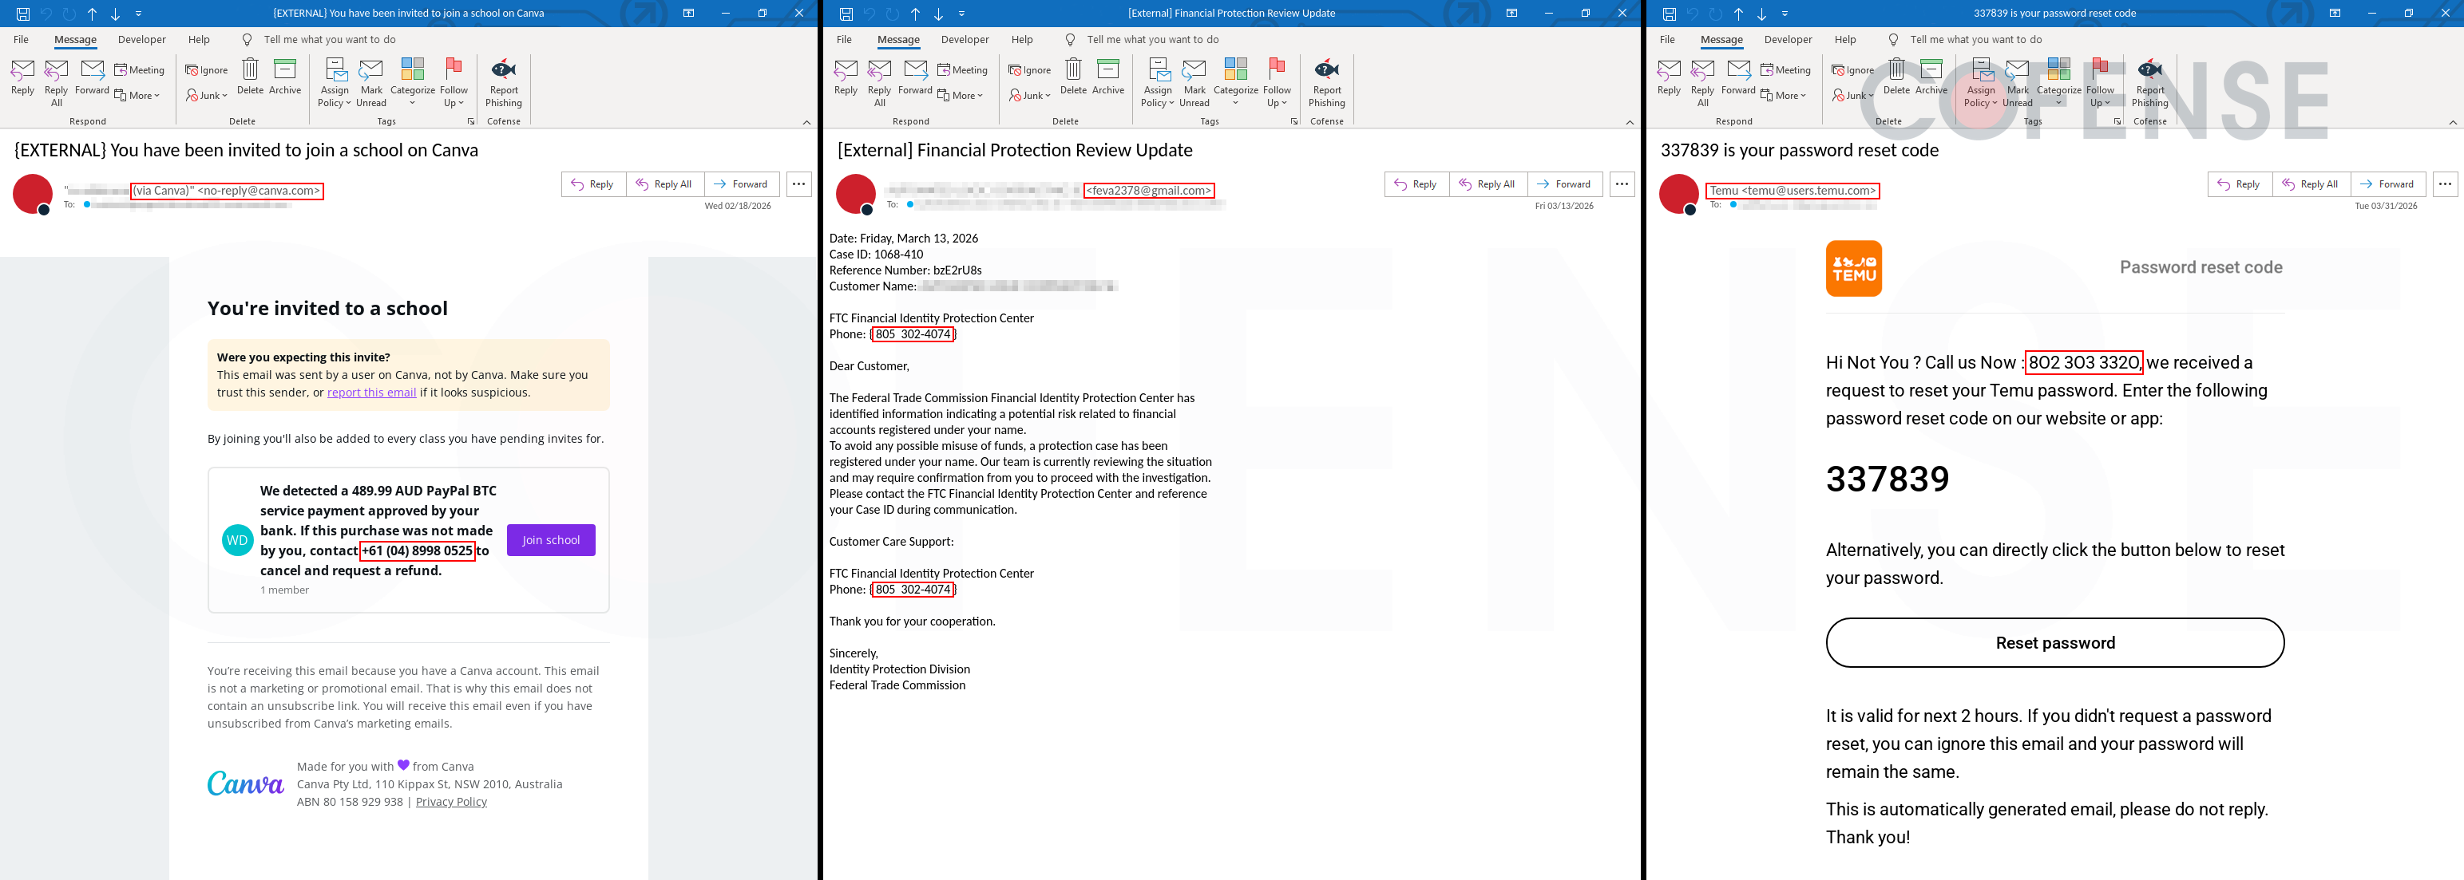The image size is (2464, 880).
Task: Open More respond options in Temu email
Action: (x=1784, y=96)
